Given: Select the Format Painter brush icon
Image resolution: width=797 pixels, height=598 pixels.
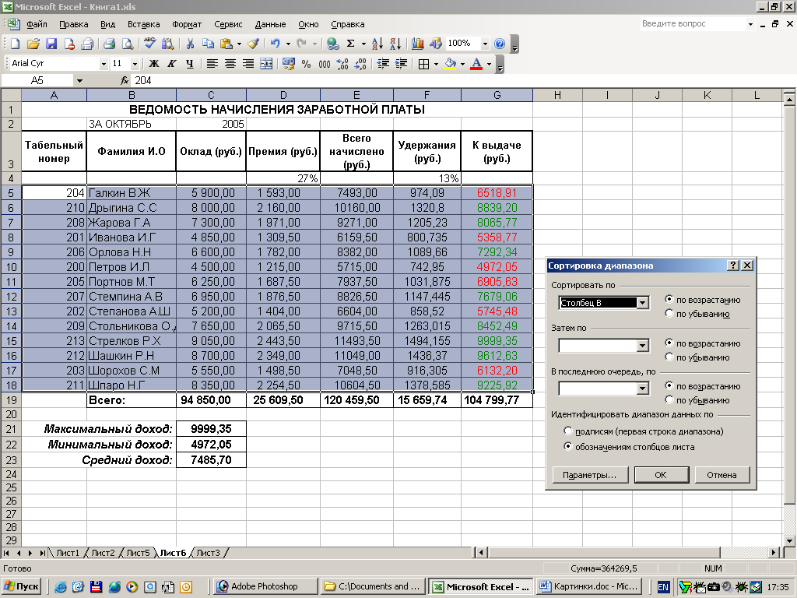Looking at the screenshot, I should [253, 44].
